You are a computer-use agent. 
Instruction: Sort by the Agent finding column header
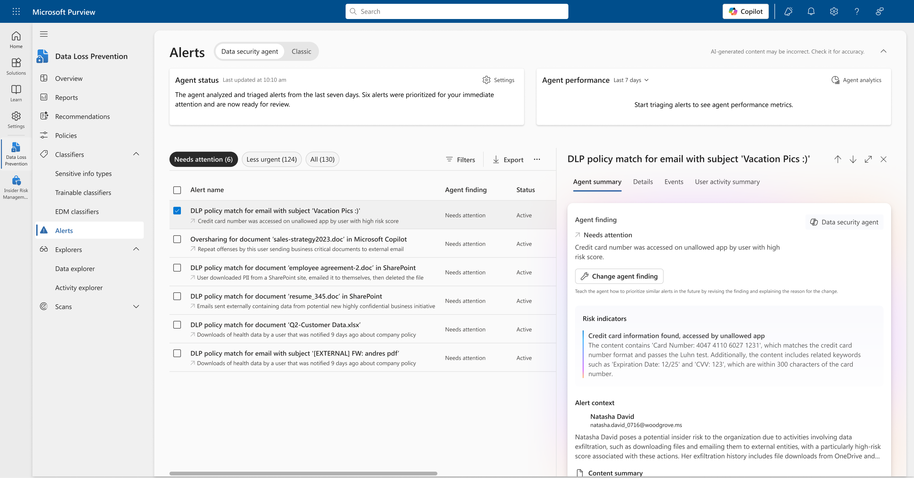[x=466, y=190]
